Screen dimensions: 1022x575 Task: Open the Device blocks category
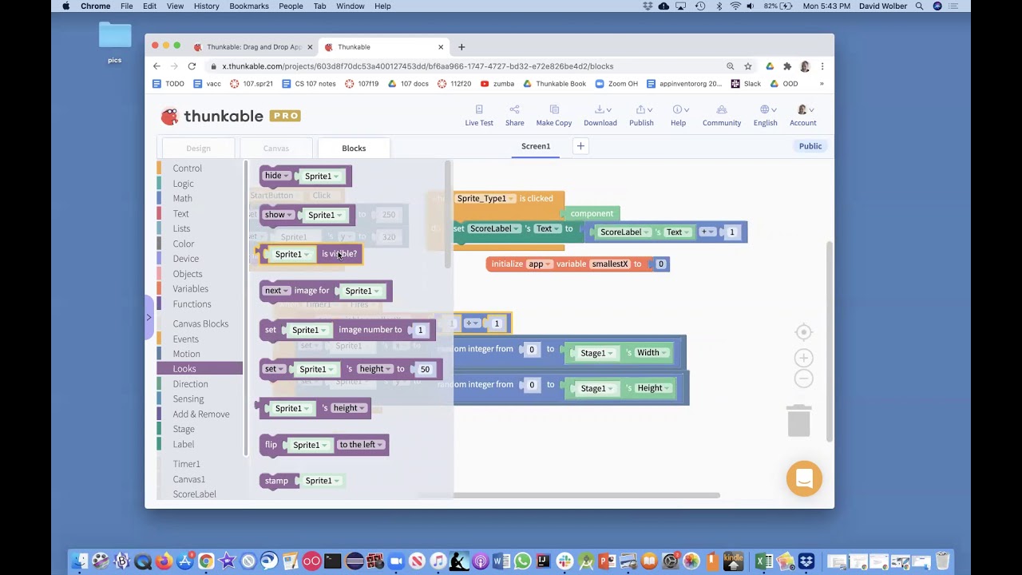(x=185, y=259)
